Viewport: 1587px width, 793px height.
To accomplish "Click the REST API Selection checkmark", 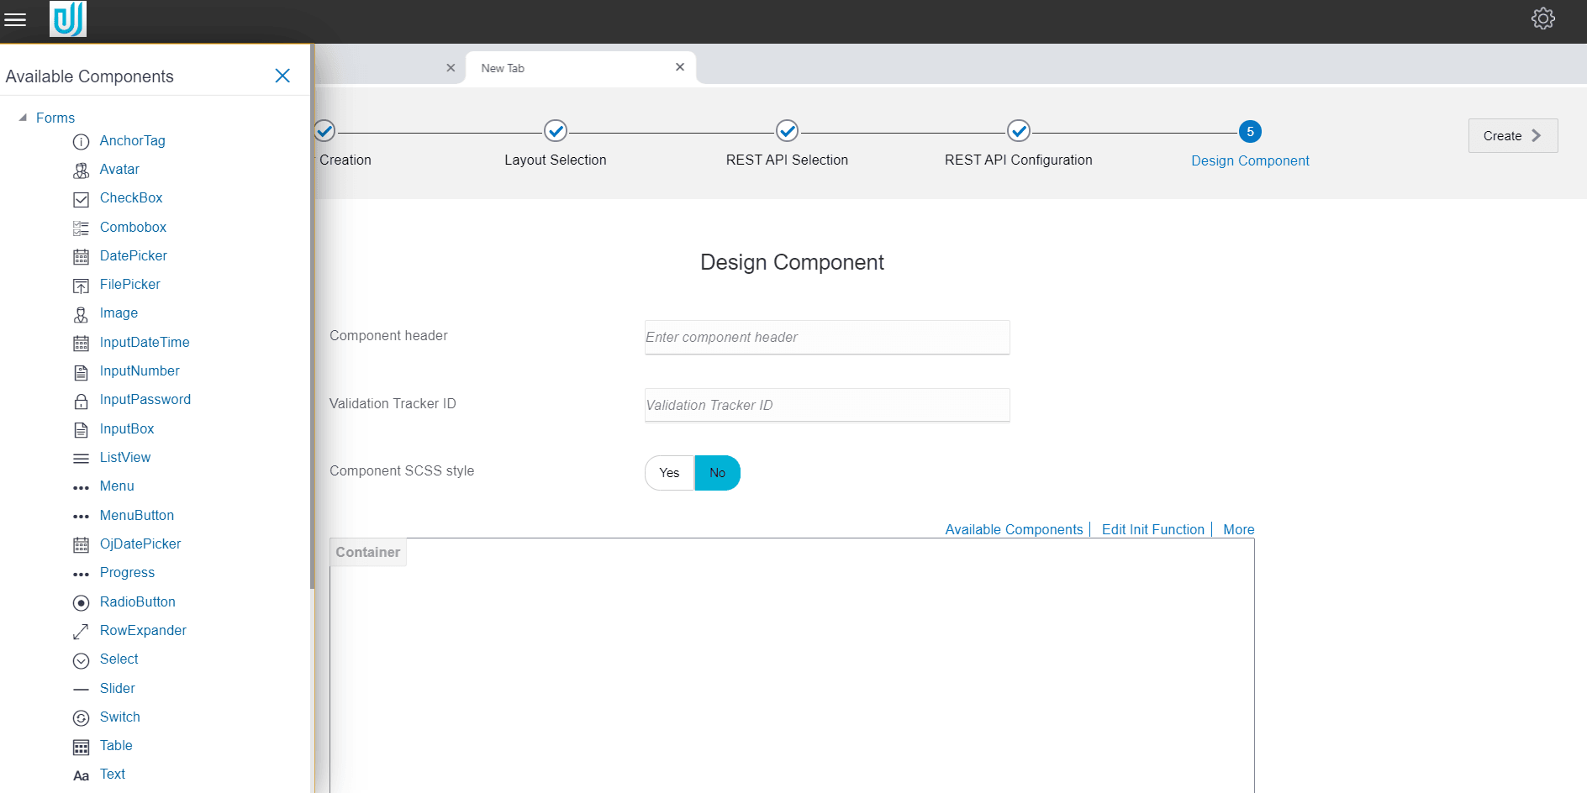I will [787, 131].
